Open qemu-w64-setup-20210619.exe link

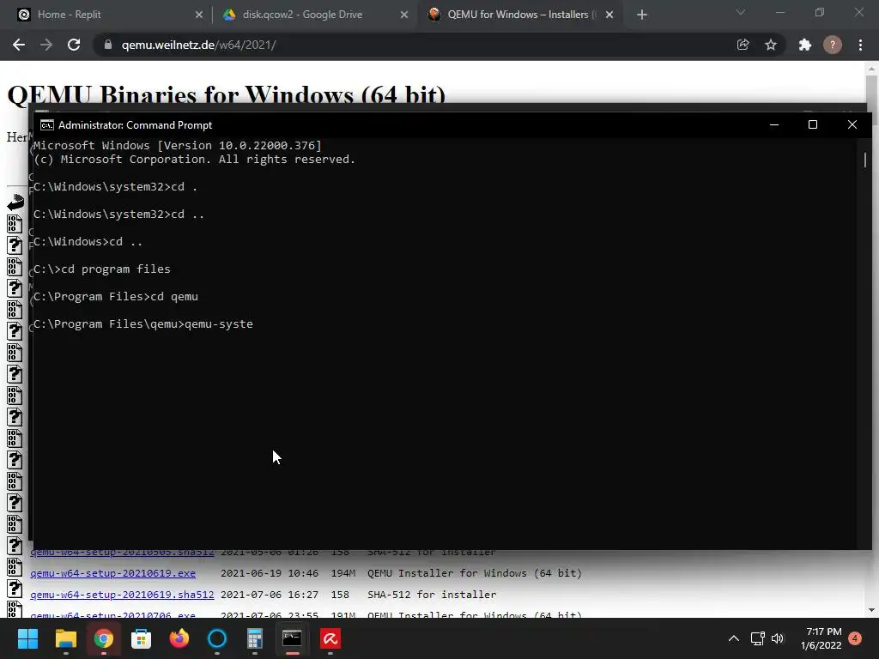pos(112,572)
